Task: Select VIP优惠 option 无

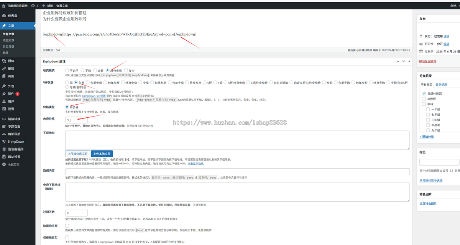Action: [67, 82]
